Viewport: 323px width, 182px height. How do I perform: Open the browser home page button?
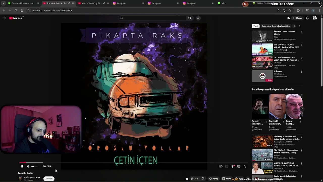point(22,10)
